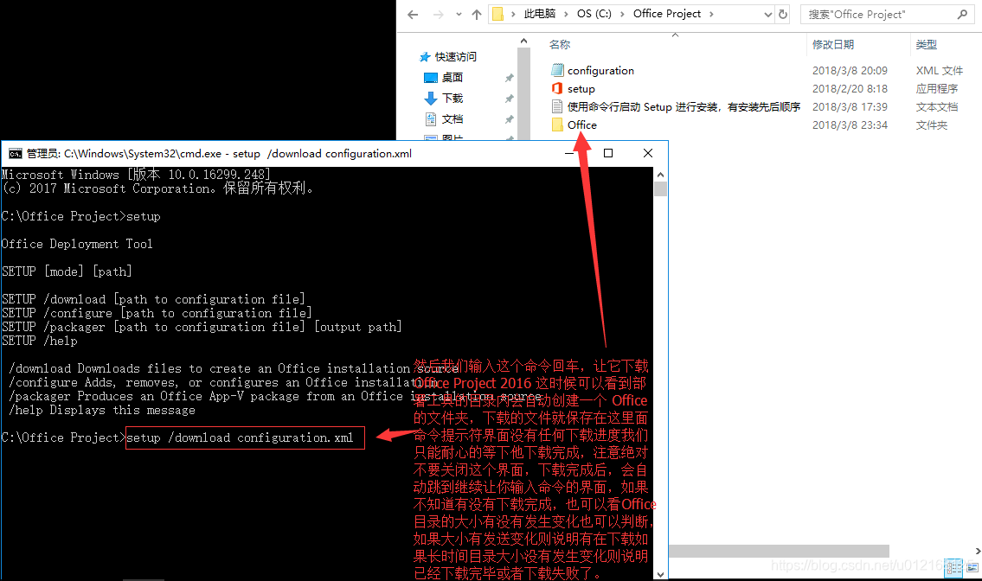Click the setup Office icon

click(x=557, y=88)
